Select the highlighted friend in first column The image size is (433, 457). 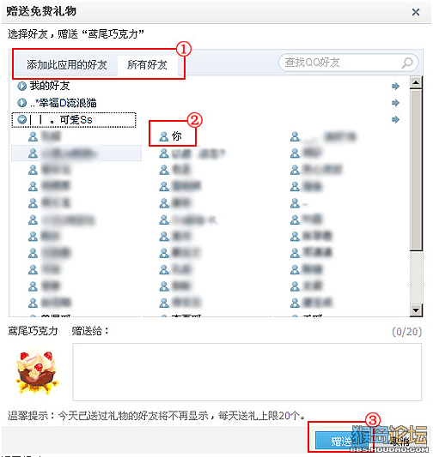76,153
